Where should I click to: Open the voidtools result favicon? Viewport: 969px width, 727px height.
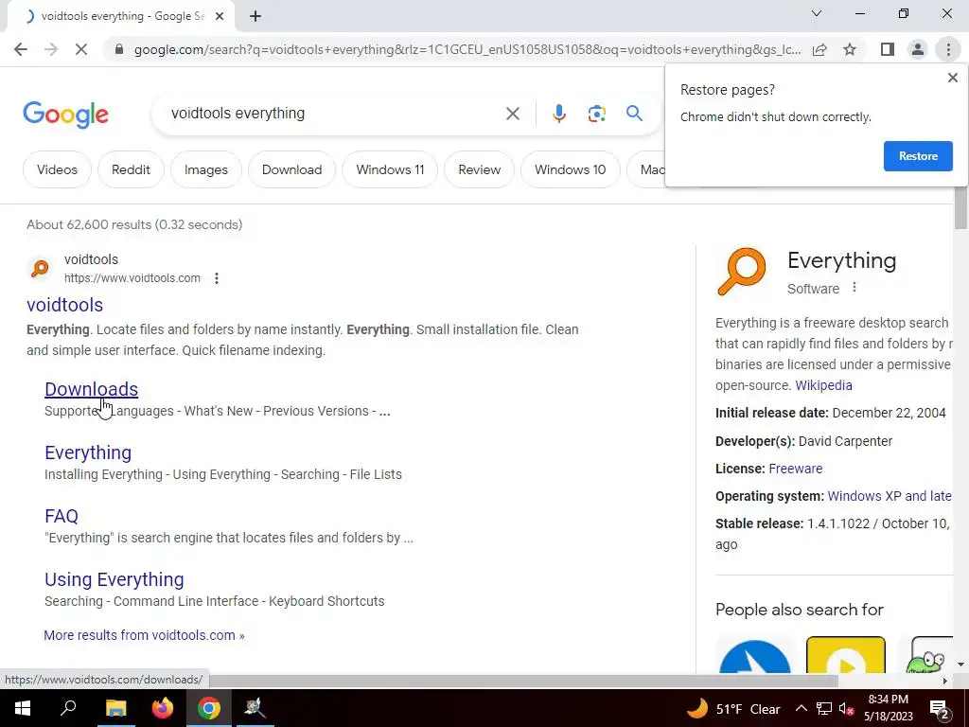click(x=40, y=268)
